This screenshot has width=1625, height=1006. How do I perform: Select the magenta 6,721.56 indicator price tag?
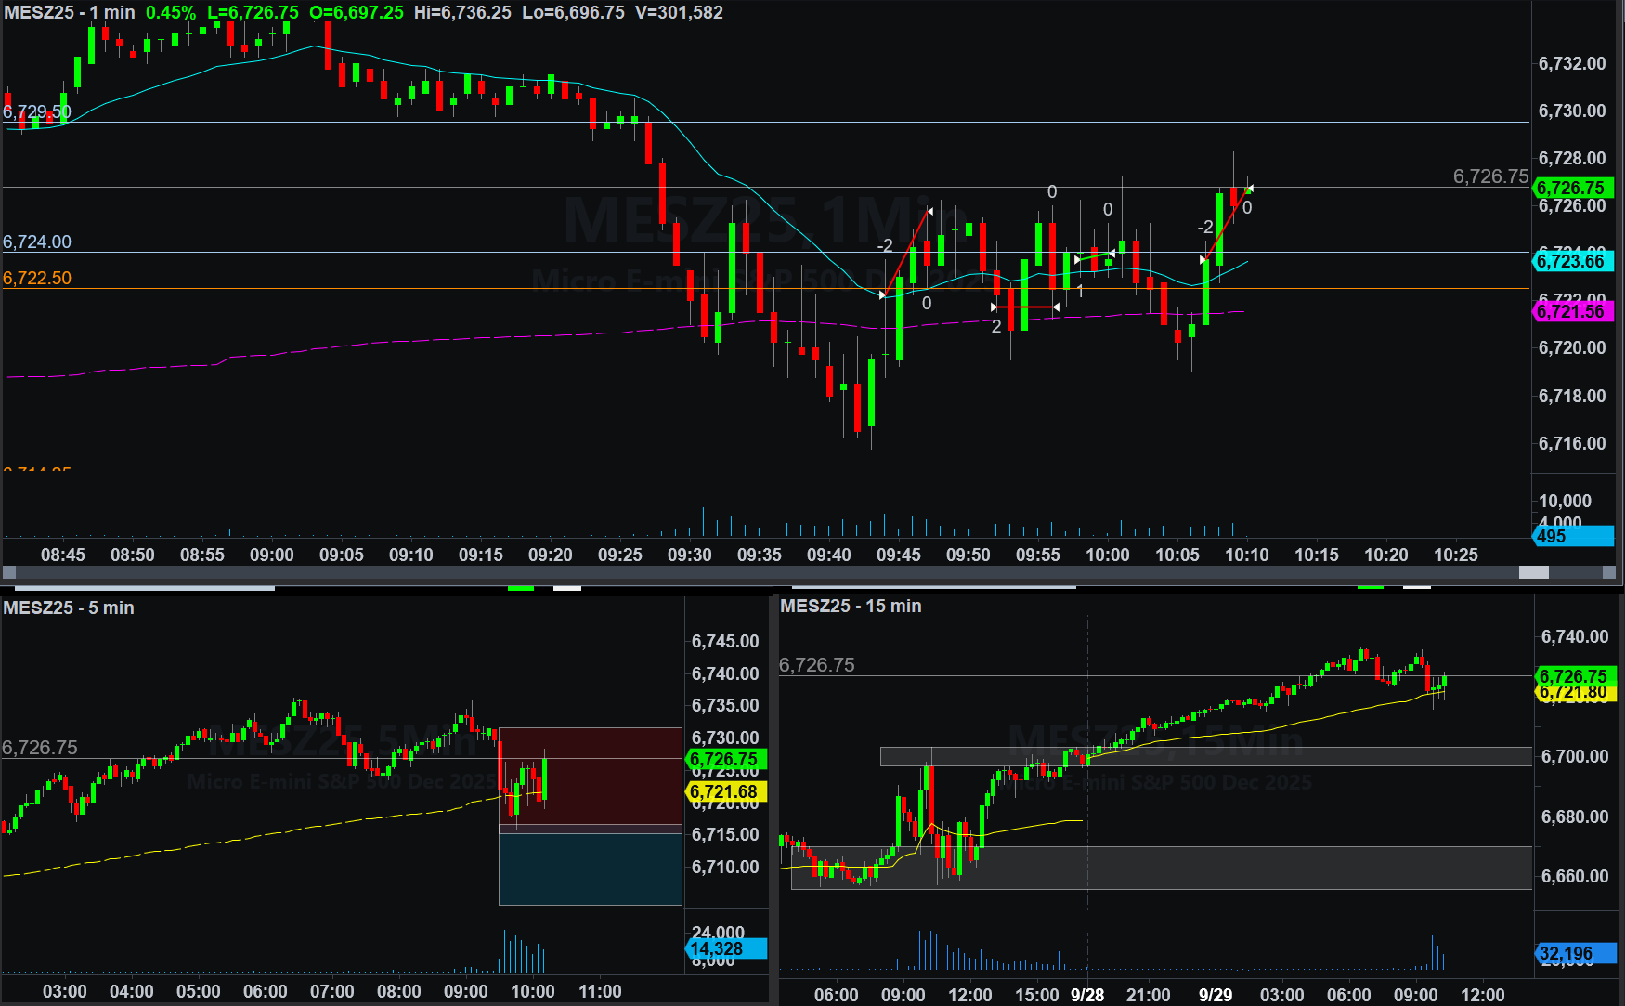click(1573, 311)
